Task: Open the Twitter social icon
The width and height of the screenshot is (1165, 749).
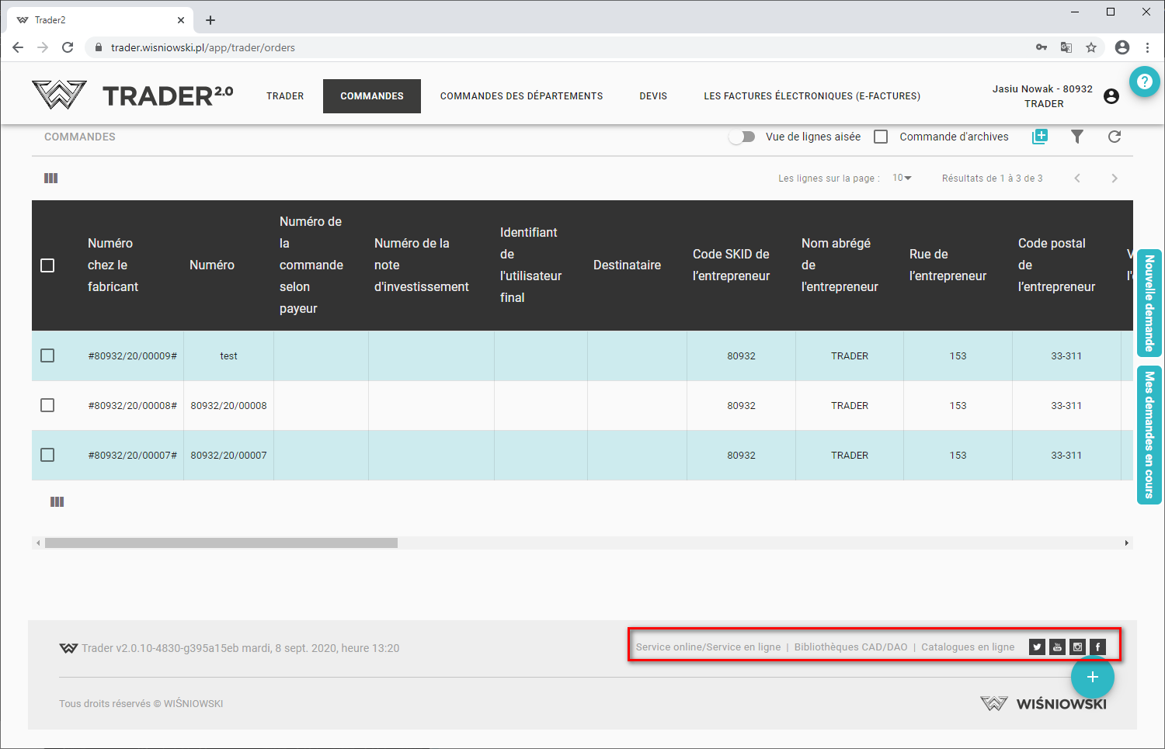Action: [1037, 647]
